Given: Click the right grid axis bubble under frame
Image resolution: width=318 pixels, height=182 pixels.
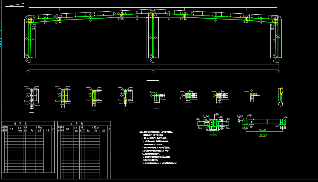Looking at the screenshot, I should pos(278,72).
